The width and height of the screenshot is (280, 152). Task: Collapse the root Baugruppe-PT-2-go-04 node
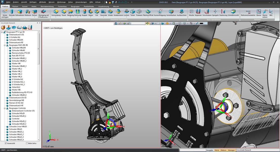pos(2,32)
